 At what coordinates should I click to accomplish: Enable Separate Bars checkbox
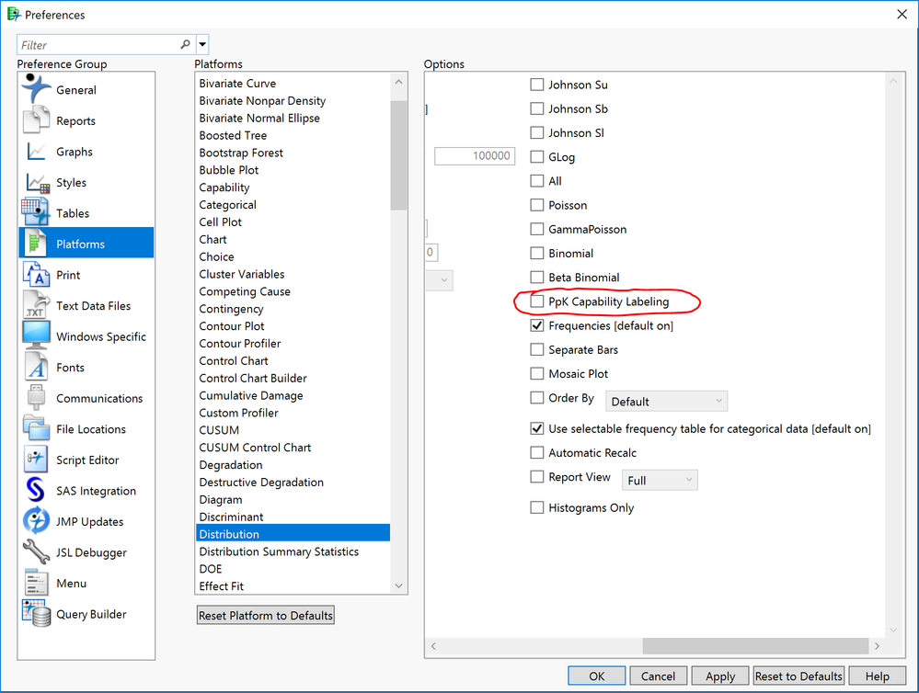537,349
